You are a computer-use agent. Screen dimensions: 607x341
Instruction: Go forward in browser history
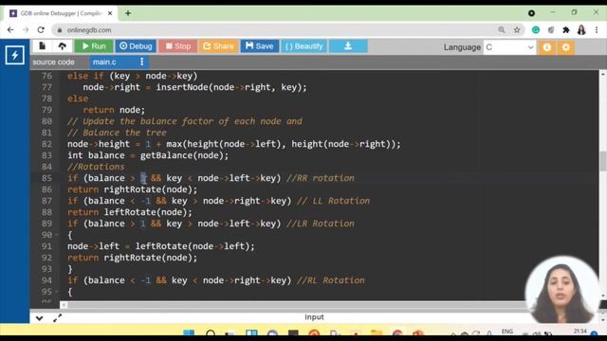pos(26,29)
